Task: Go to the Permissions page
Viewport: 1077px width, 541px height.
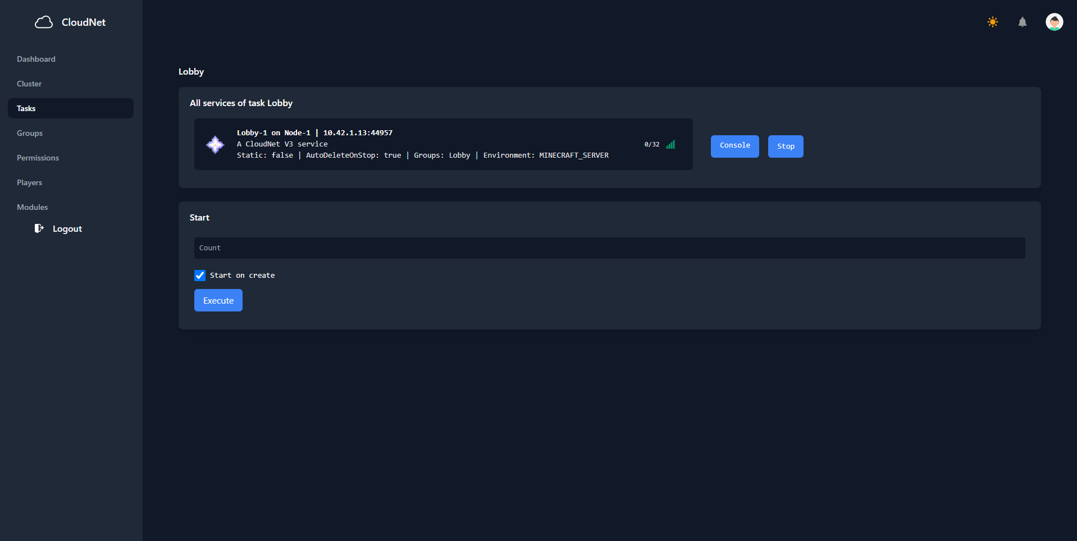Action: pyautogui.click(x=38, y=158)
